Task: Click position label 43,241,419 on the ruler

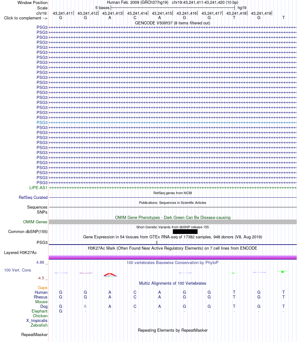Action: [x=261, y=13]
